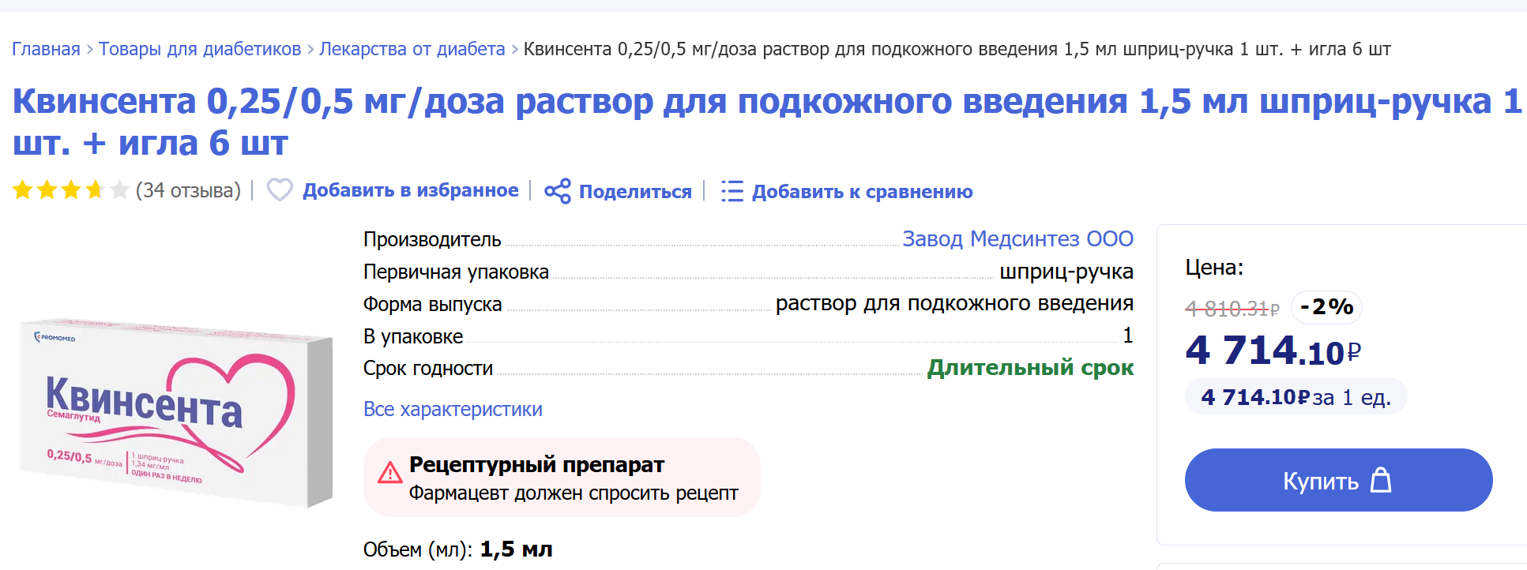Click the product title heading Квинсента
This screenshot has width=1527, height=570.
click(x=767, y=122)
